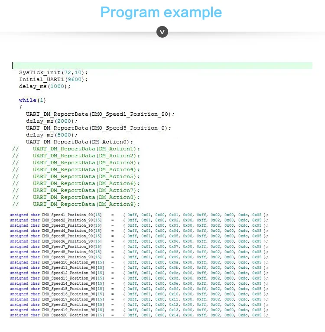This screenshot has width=325, height=332.
Task: Click the 0x10 value in Speed16 row
Action: click(x=174, y=294)
